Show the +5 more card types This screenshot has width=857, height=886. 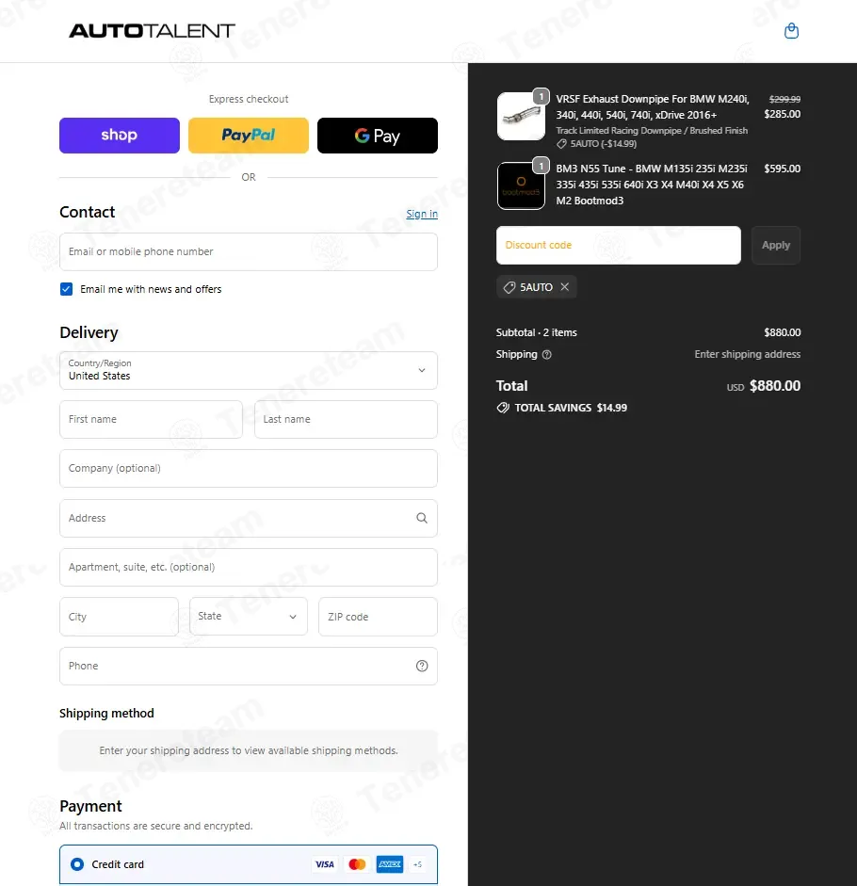pos(418,864)
